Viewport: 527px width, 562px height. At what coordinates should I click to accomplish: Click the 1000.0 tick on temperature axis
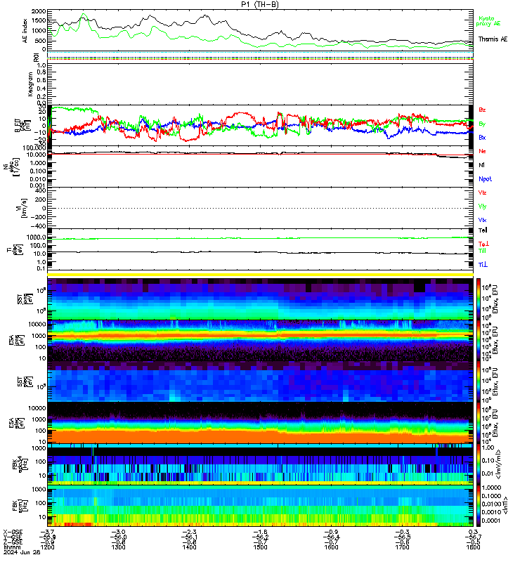pyautogui.click(x=37, y=237)
